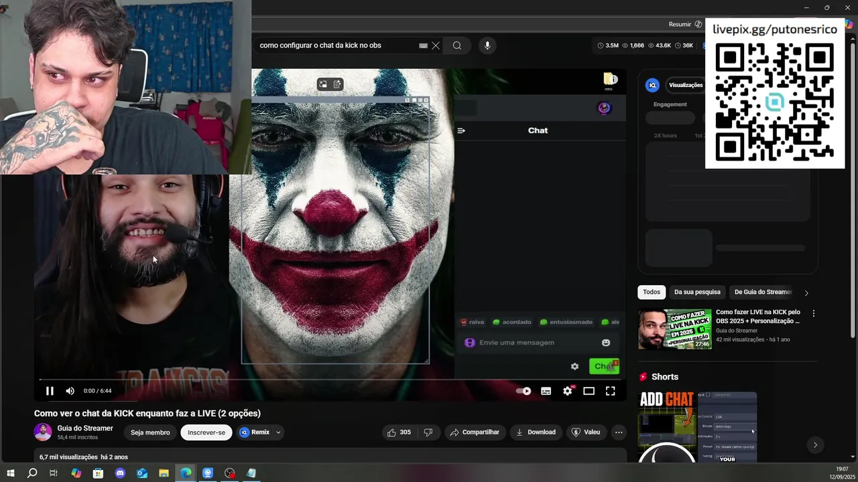Open options menu for the suggested video
The width and height of the screenshot is (858, 482).
(x=814, y=313)
